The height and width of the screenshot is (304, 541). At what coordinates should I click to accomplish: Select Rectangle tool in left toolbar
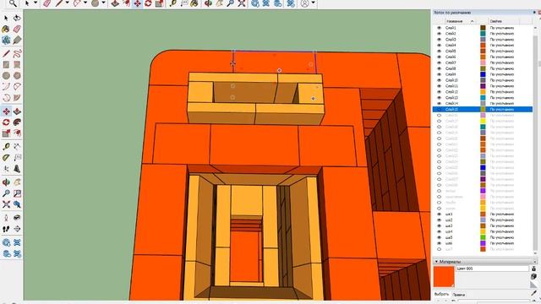tap(6, 64)
